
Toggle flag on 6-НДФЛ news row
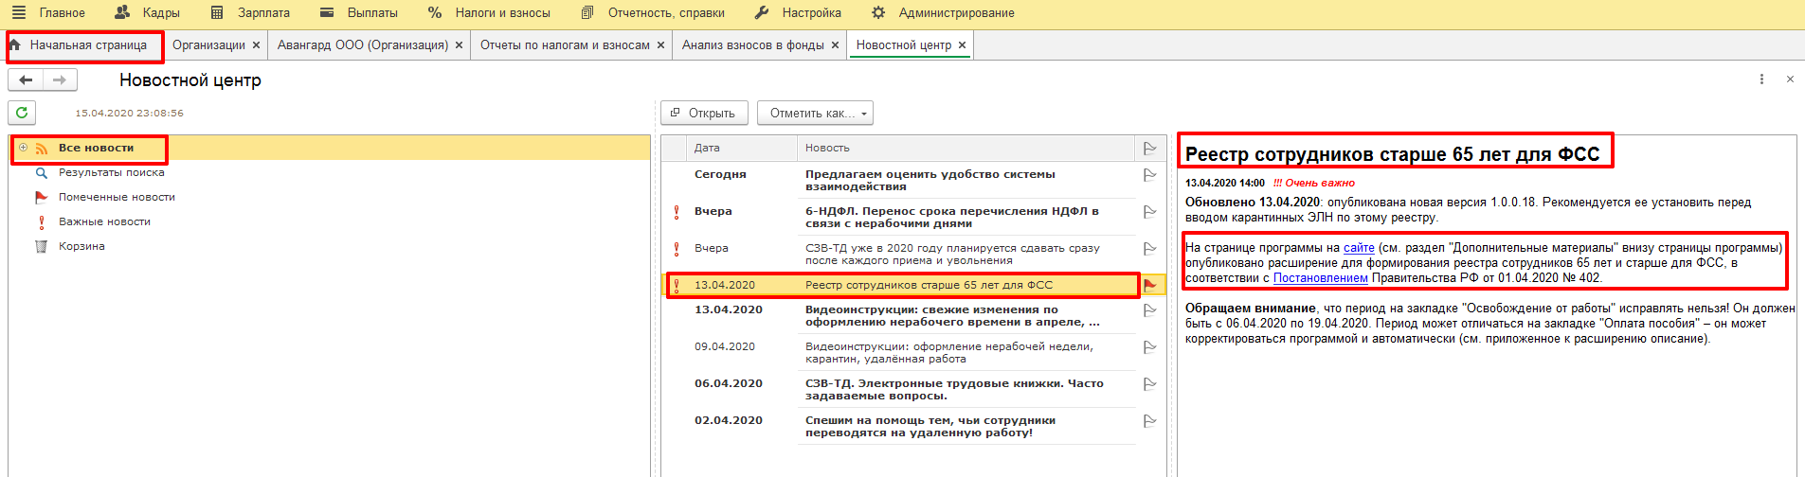(x=1149, y=212)
